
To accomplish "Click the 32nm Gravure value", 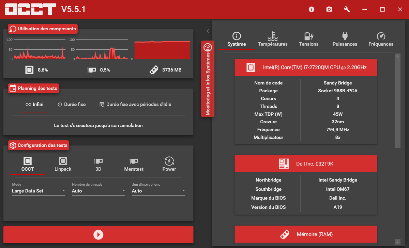I will (338, 122).
